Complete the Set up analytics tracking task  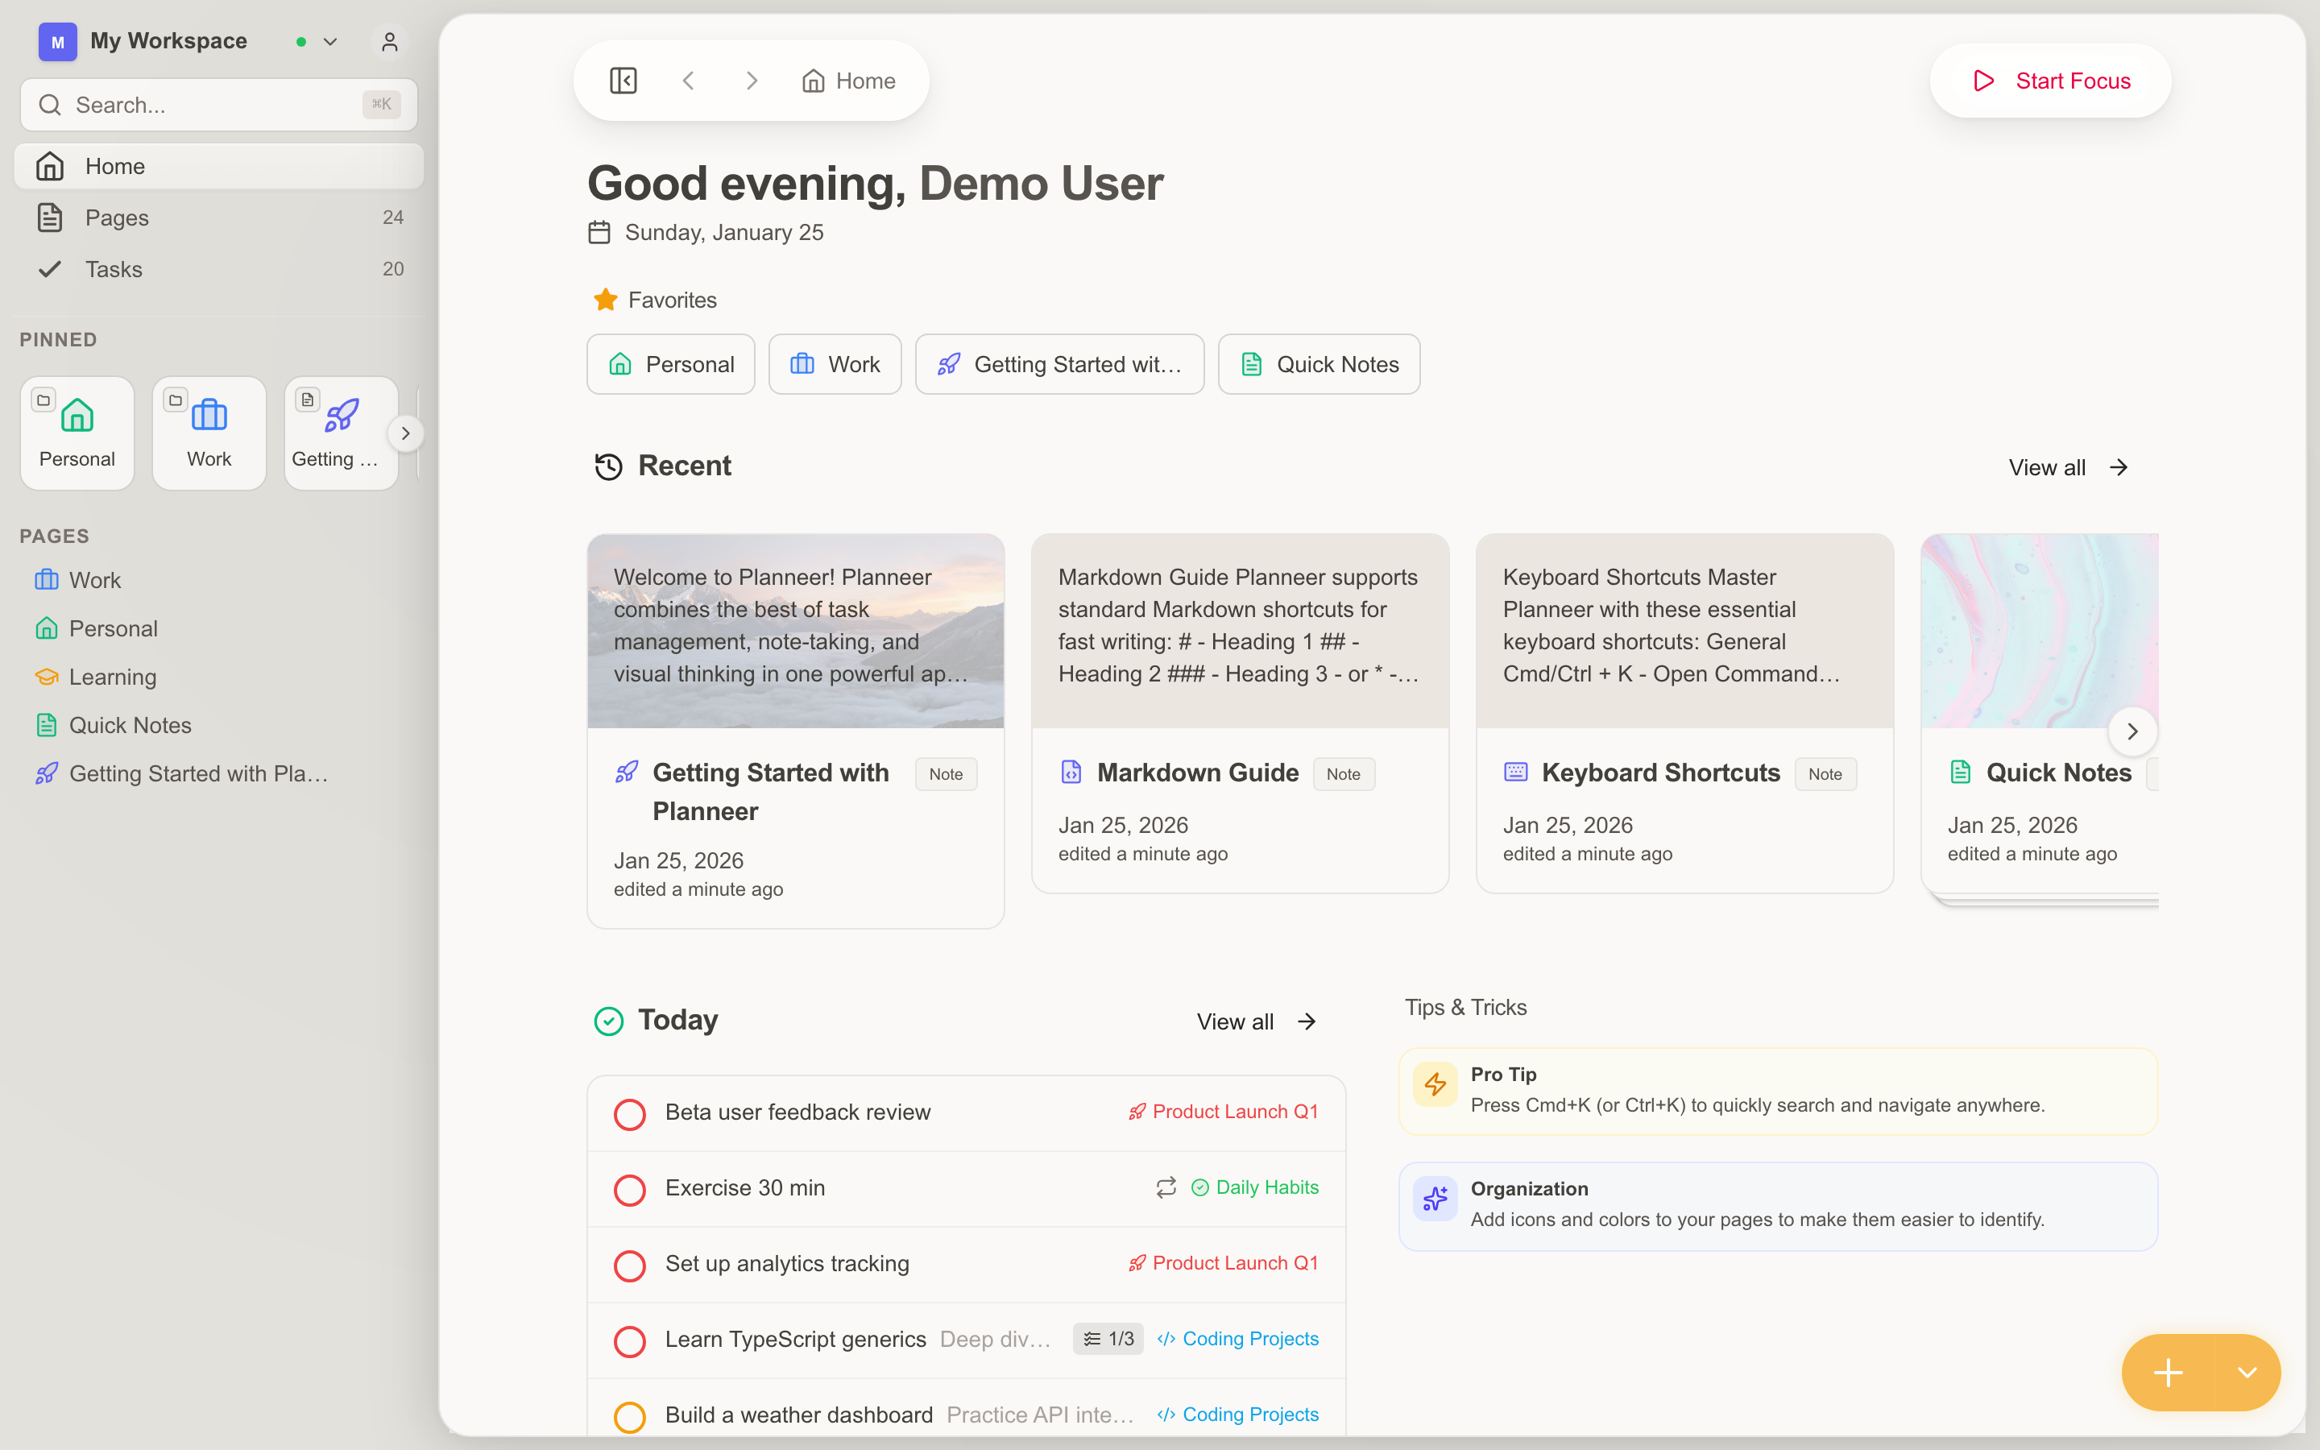(x=630, y=1265)
